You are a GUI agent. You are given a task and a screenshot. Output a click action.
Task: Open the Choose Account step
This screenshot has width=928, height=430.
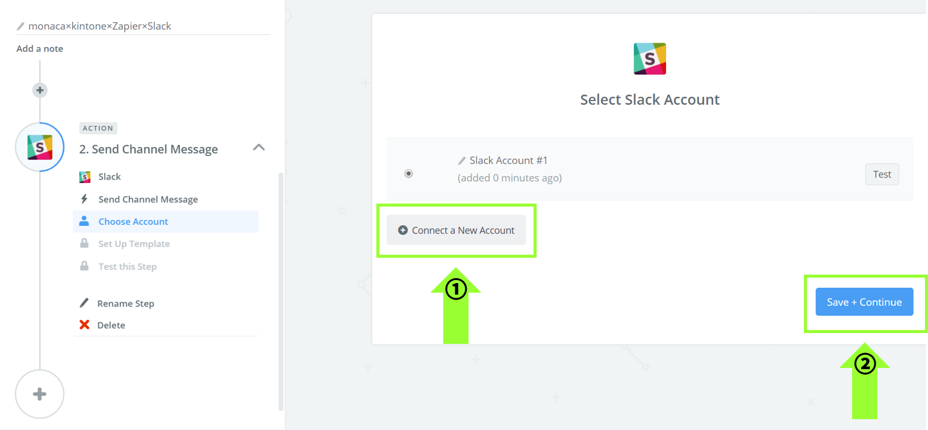coord(133,222)
